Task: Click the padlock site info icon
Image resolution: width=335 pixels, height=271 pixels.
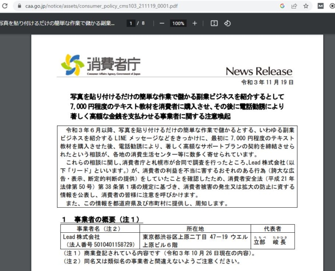Action: 19,6
